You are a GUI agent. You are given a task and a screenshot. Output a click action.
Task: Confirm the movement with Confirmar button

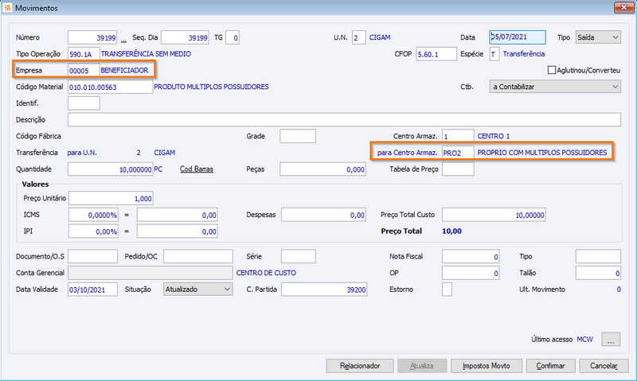coord(550,366)
